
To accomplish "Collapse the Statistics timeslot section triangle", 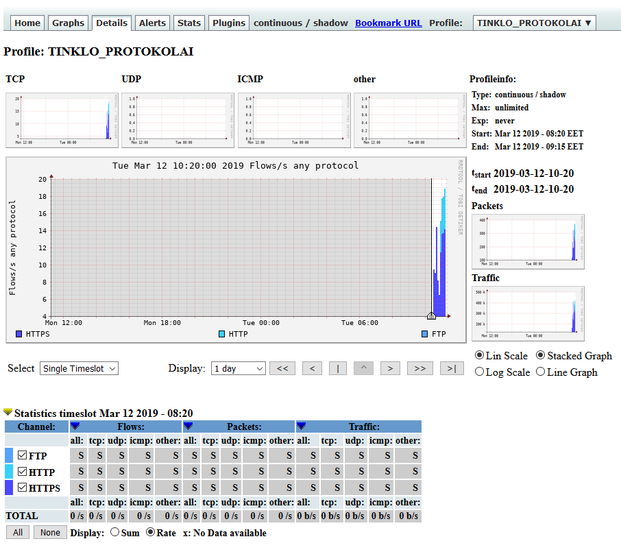I will click(8, 412).
